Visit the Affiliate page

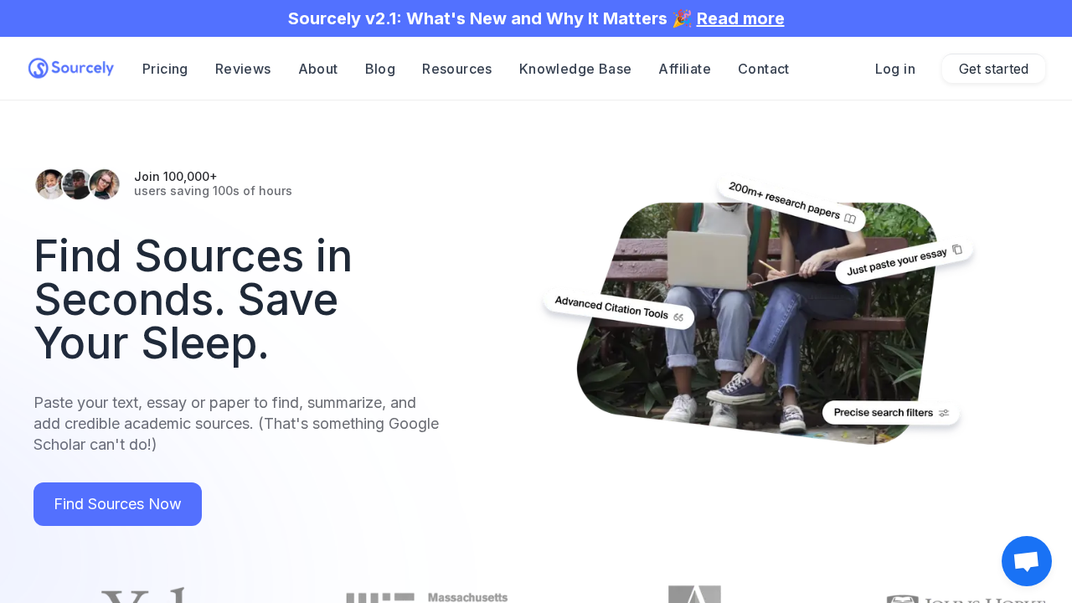[x=684, y=69]
